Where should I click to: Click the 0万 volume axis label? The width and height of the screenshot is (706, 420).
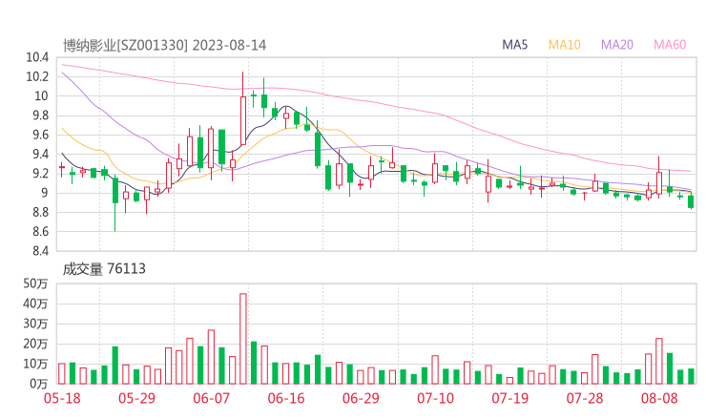38,384
